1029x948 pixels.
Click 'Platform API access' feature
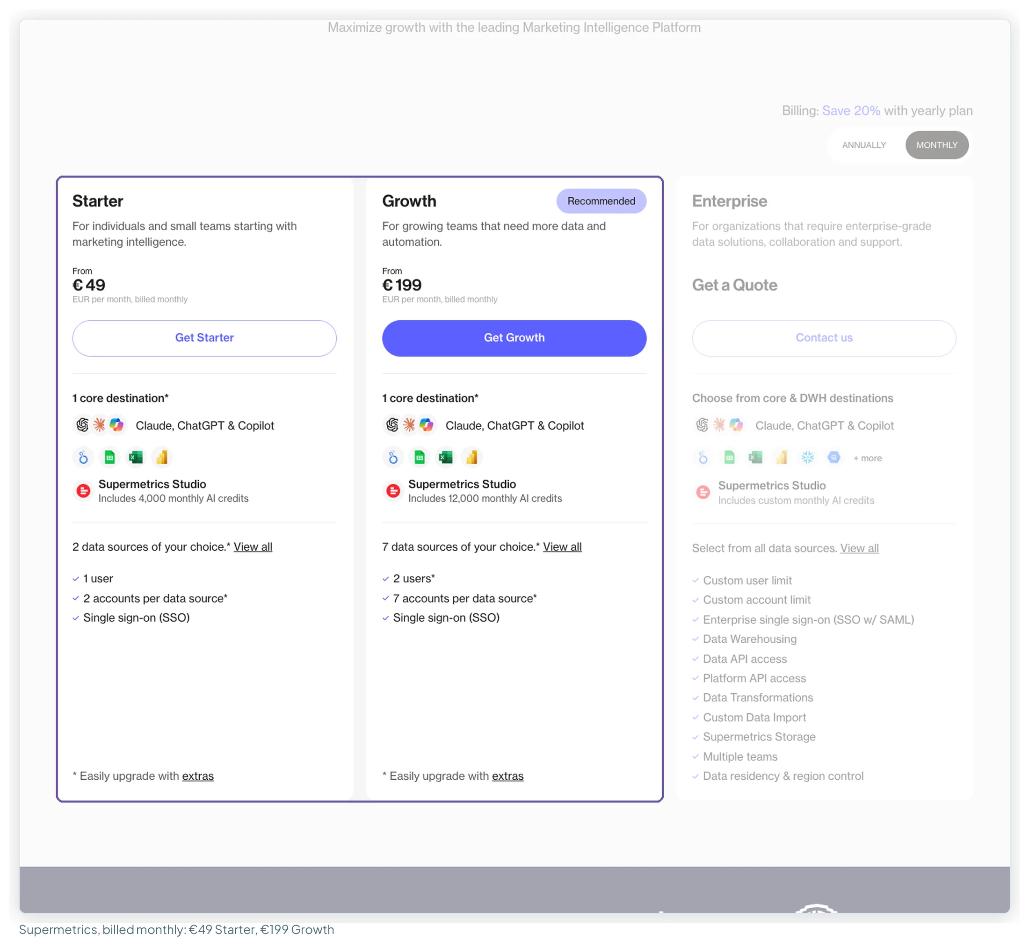click(x=749, y=679)
